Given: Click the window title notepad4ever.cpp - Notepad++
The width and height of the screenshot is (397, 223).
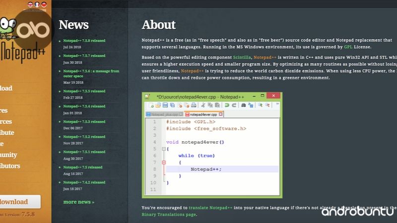Looking at the screenshot, I should pyautogui.click(x=200, y=97).
